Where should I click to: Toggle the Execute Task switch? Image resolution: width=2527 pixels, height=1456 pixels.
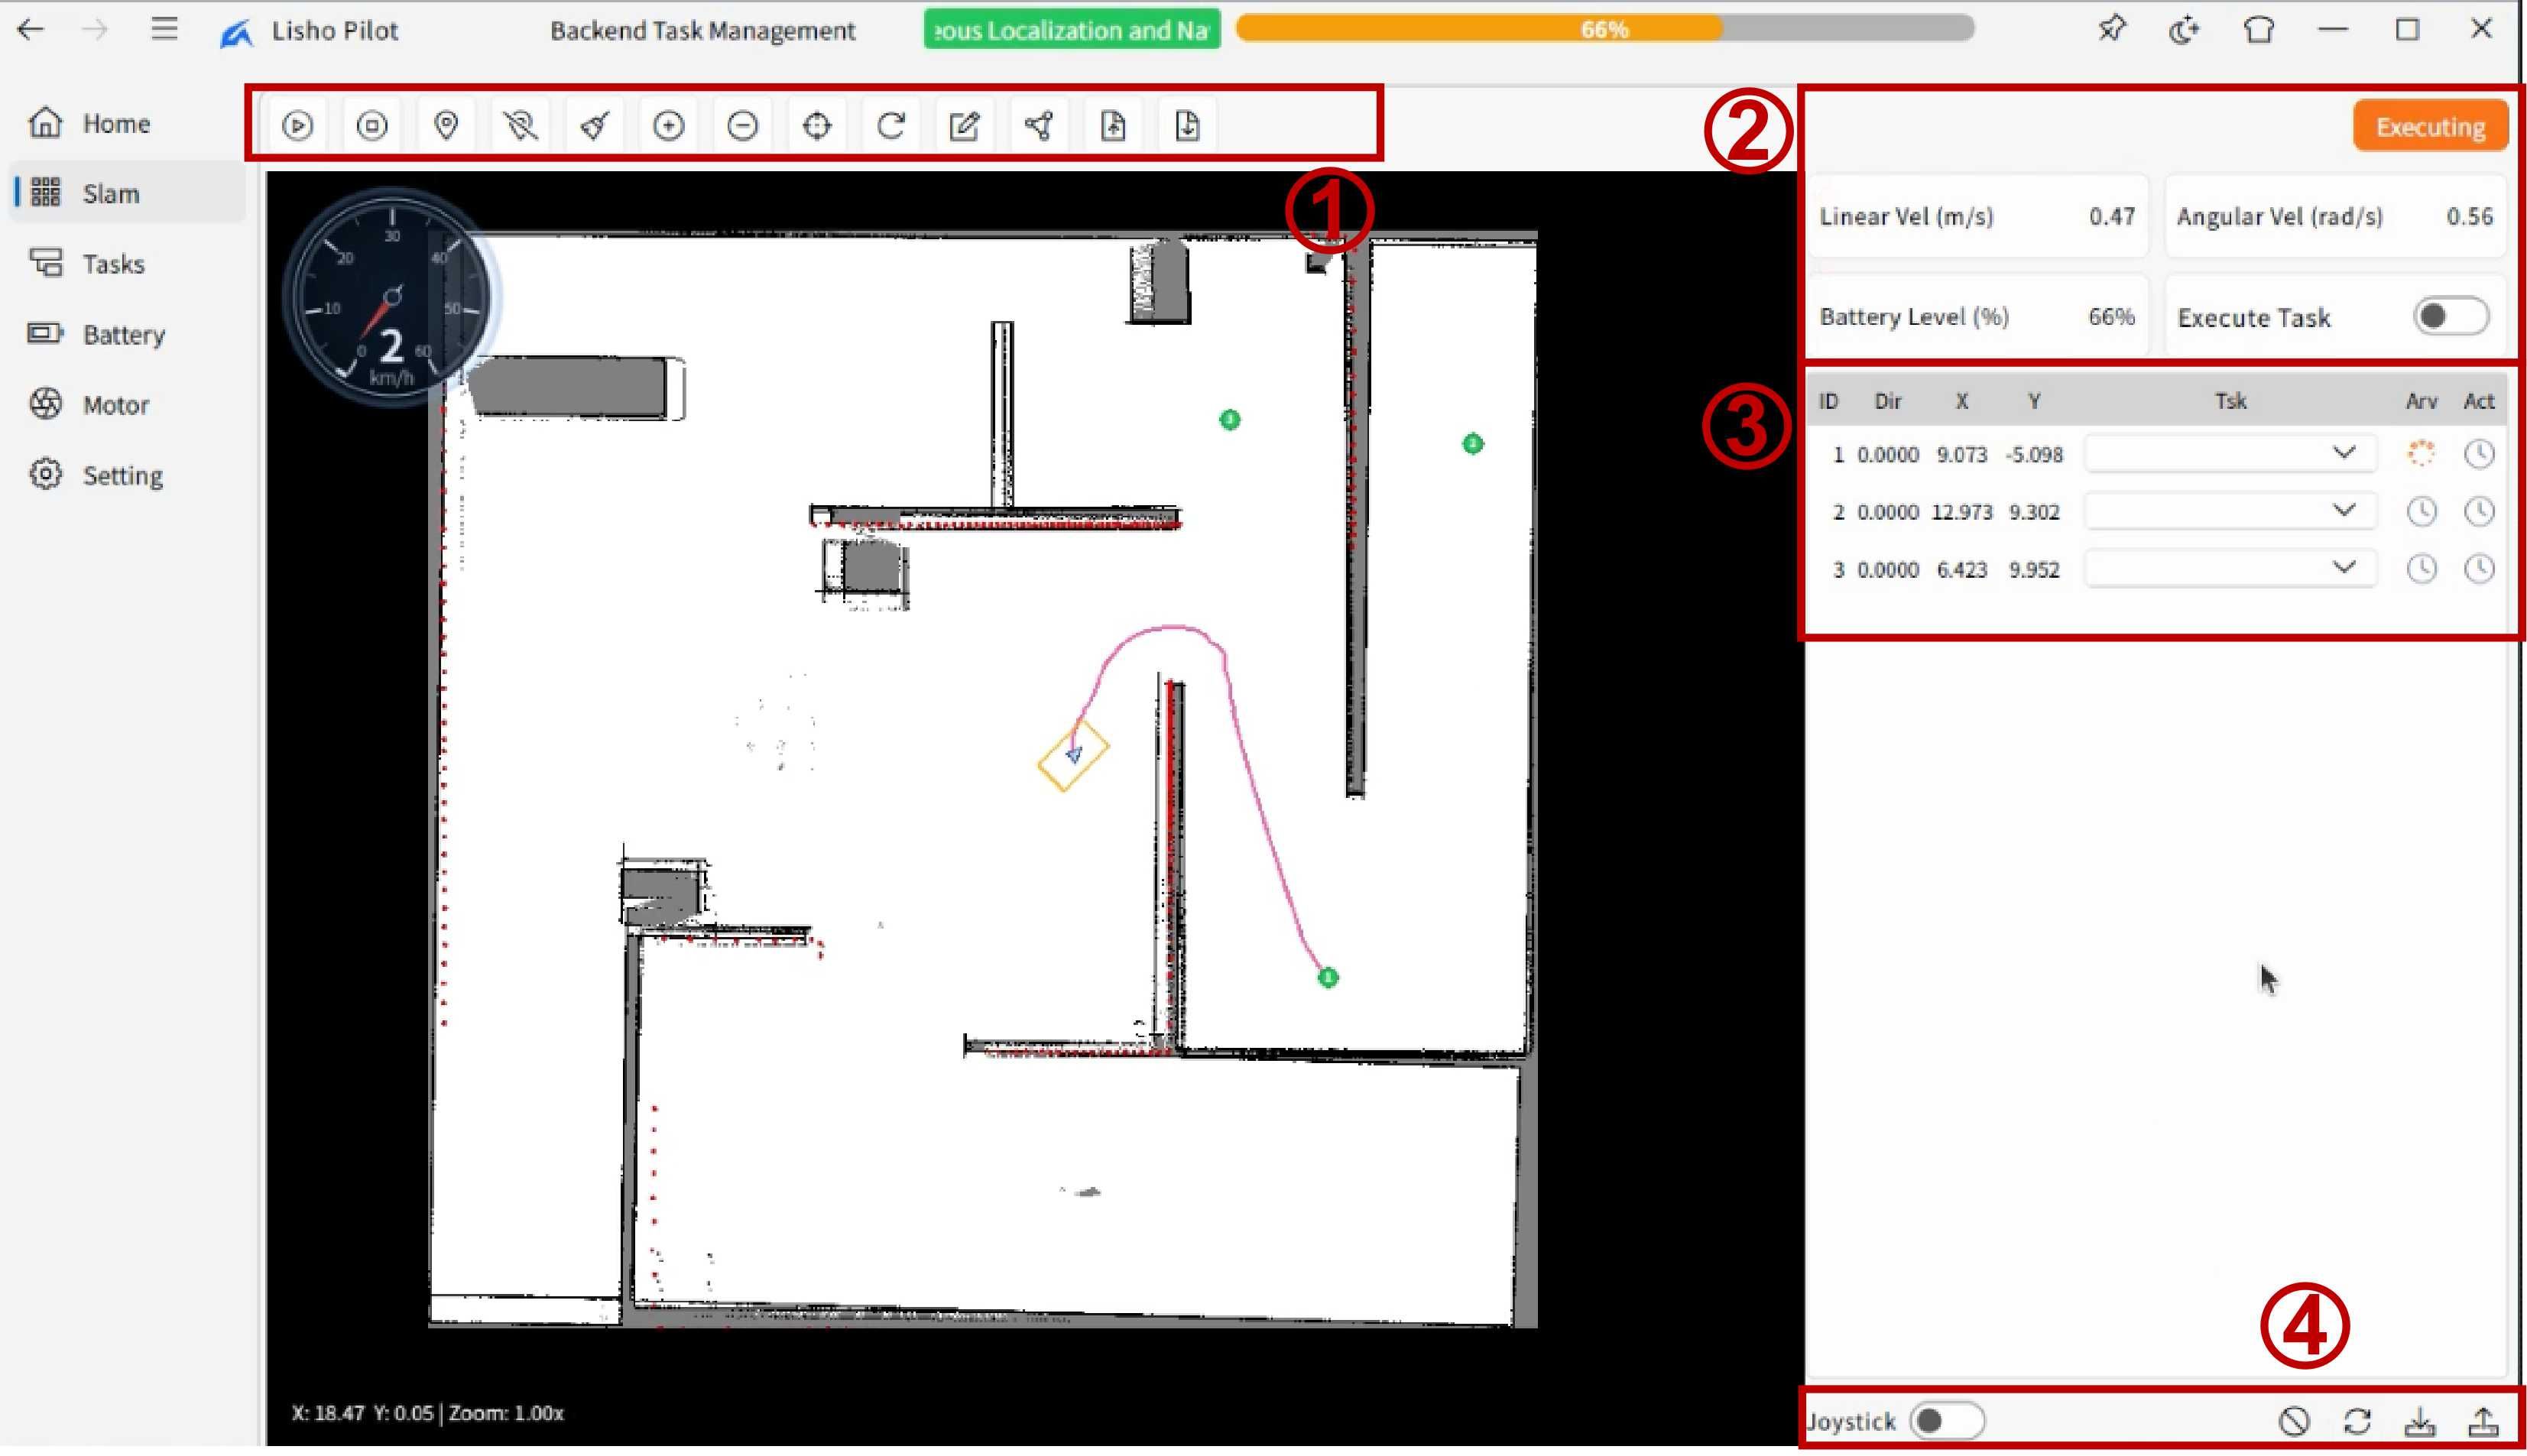[x=2451, y=317]
